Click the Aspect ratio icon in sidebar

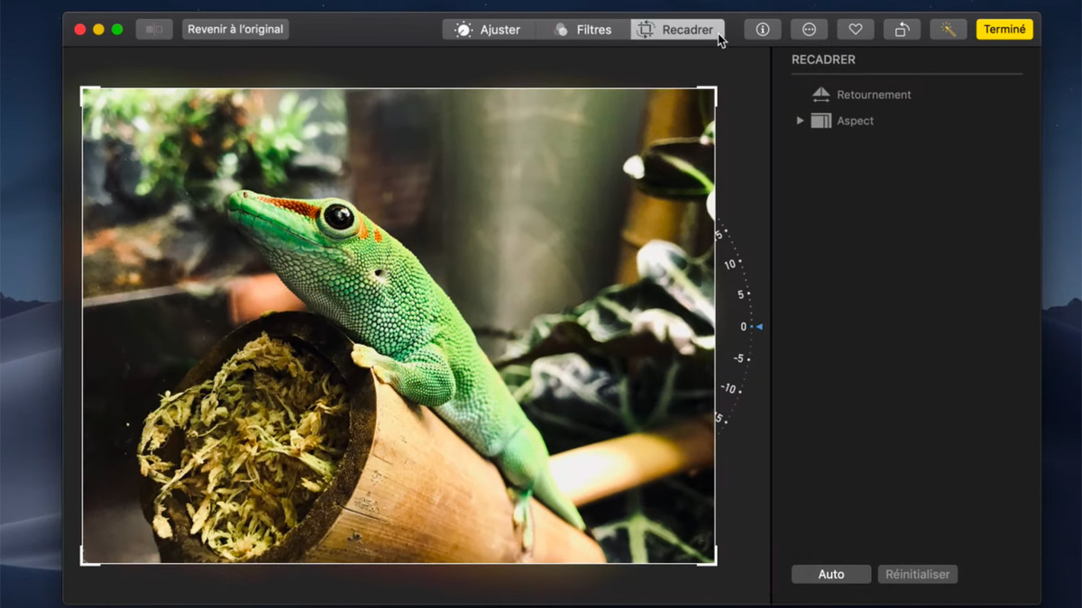[823, 121]
